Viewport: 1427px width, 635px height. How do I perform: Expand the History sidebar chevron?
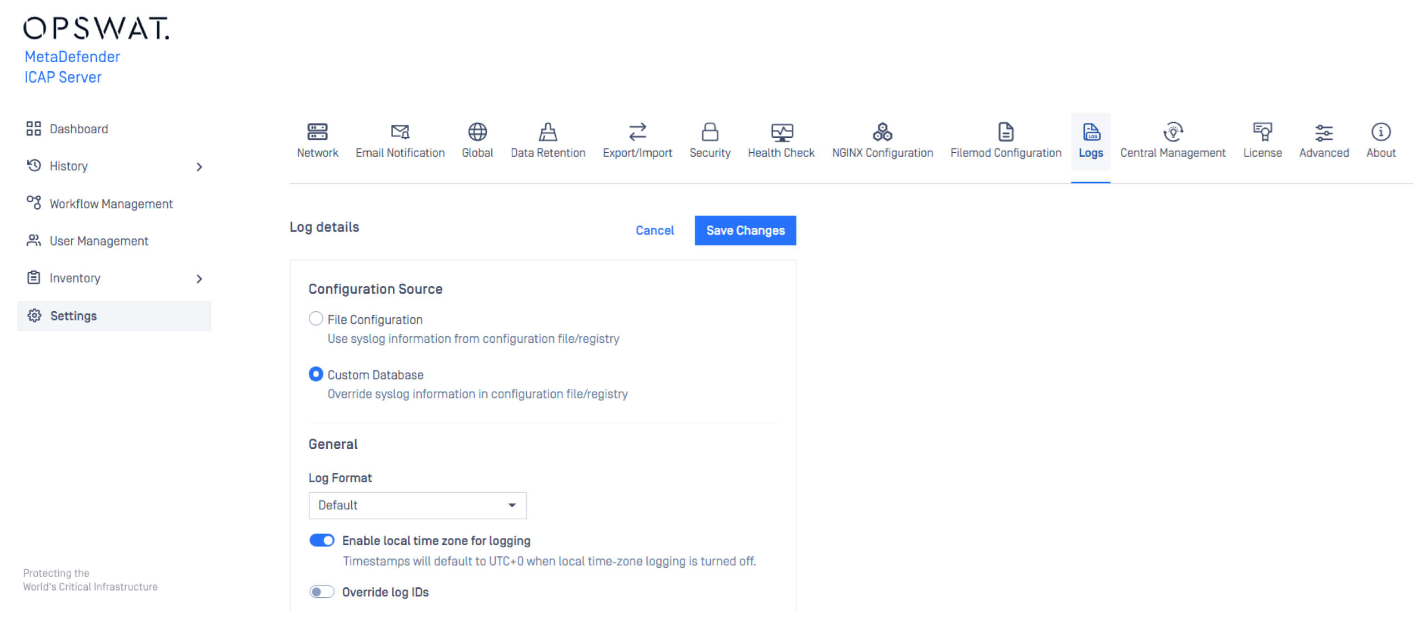pyautogui.click(x=199, y=167)
